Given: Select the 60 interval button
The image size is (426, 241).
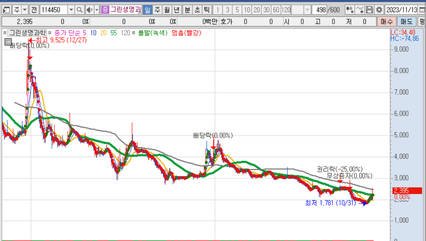Looking at the screenshot, I should click(x=276, y=10).
